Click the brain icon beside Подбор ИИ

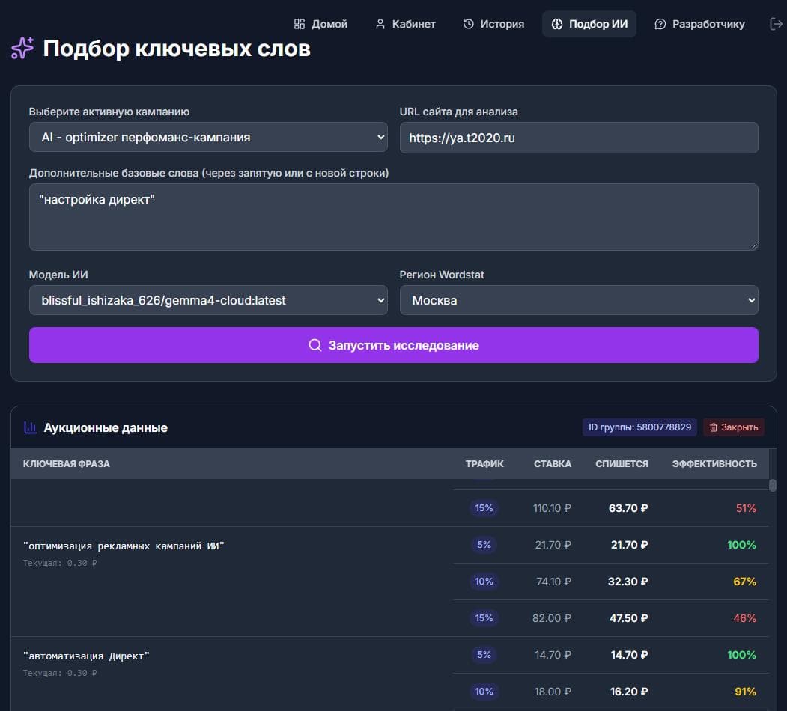(556, 24)
